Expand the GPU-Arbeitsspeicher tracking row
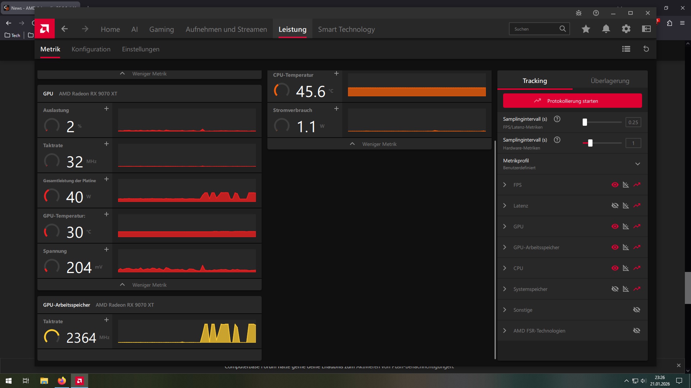The image size is (691, 388). [505, 247]
